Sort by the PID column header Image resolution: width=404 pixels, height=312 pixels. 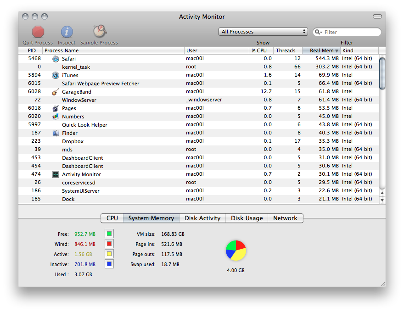click(x=30, y=50)
